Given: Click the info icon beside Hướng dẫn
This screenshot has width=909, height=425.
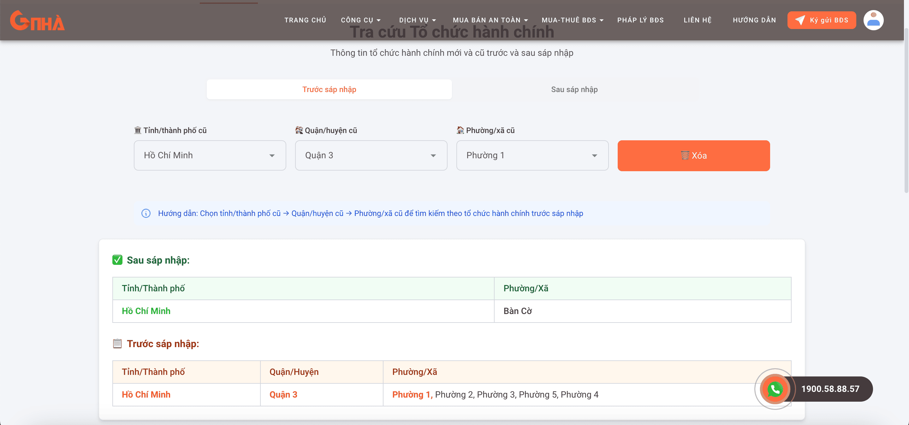Looking at the screenshot, I should (146, 213).
